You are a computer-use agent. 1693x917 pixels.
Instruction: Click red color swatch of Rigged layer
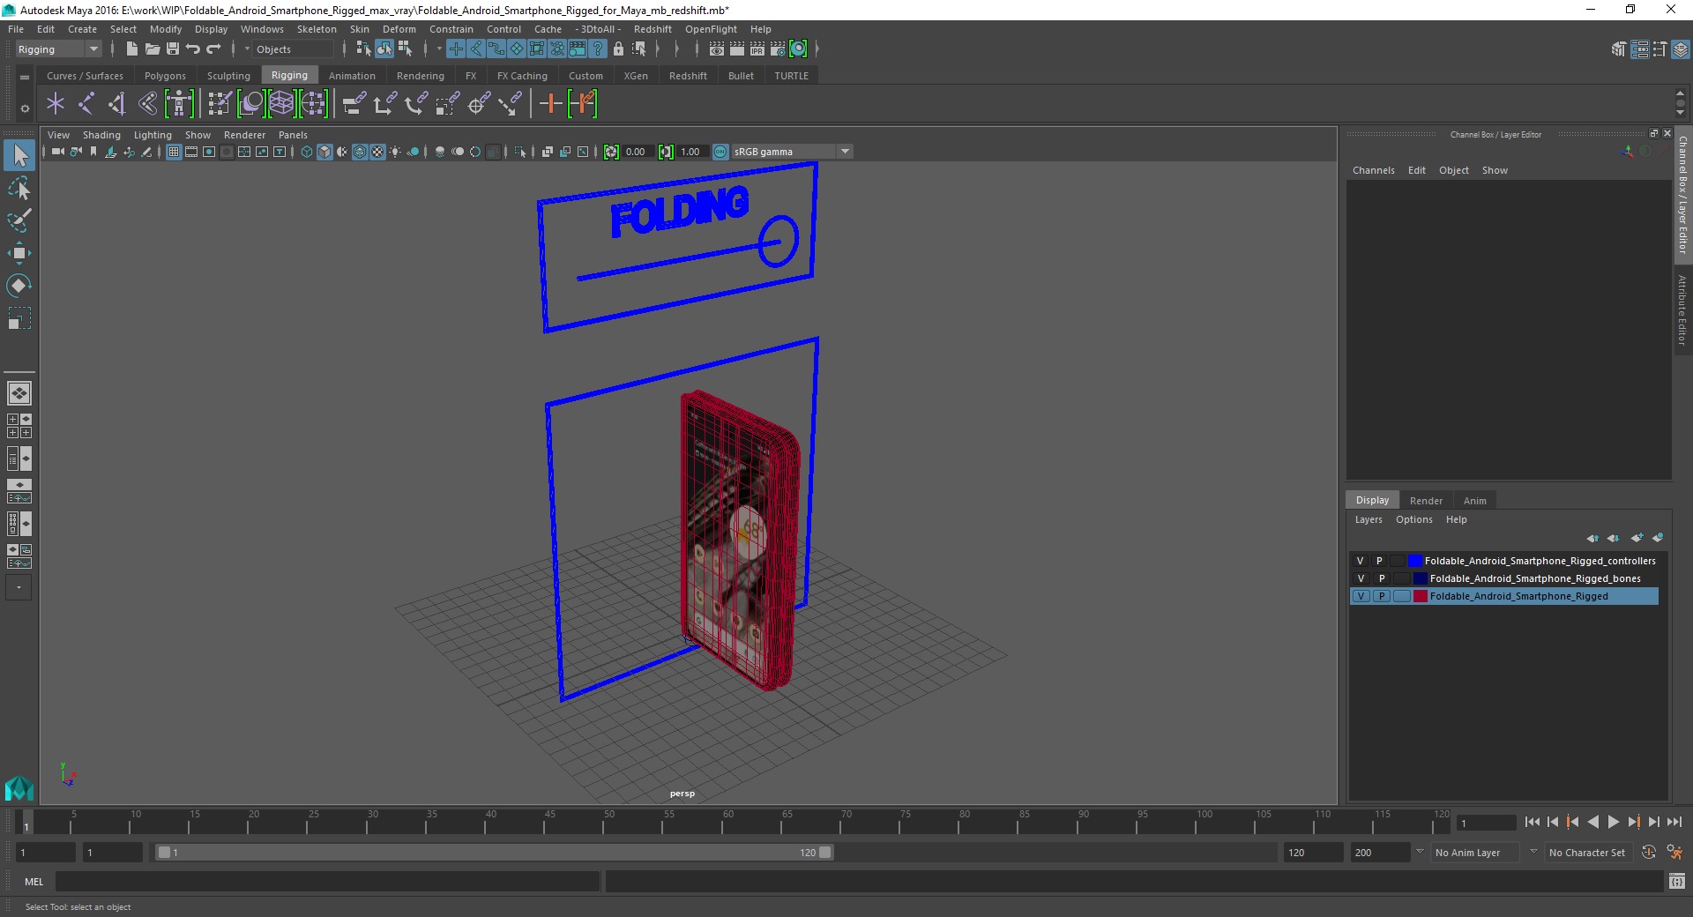coord(1421,596)
